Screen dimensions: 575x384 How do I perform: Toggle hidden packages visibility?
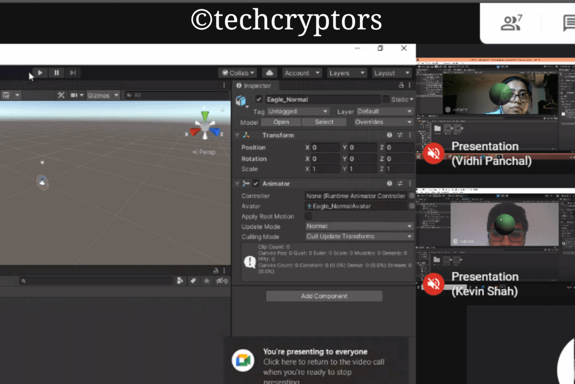222,281
